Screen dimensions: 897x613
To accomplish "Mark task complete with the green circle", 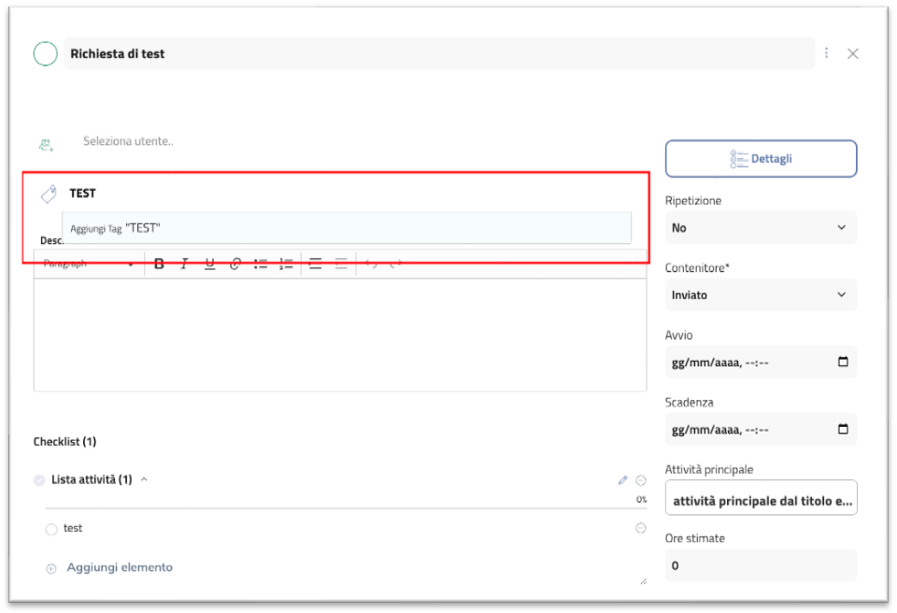I will (45, 54).
